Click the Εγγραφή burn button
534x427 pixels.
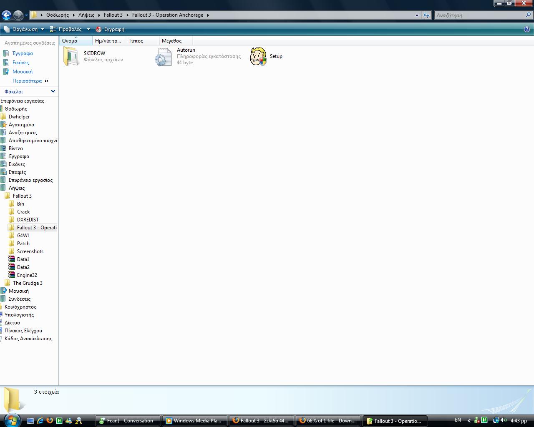point(110,29)
